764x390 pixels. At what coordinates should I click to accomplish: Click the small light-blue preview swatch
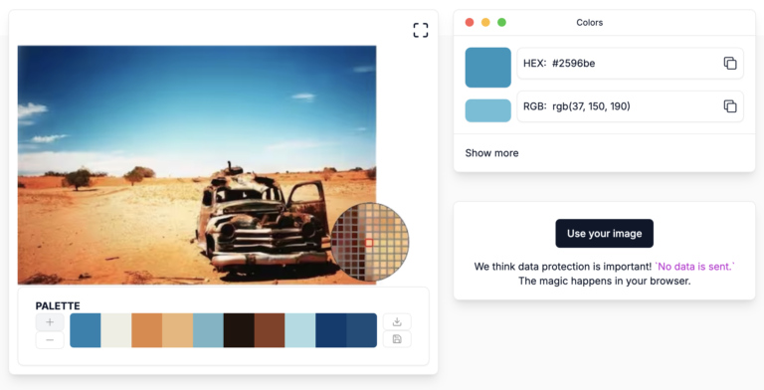[487, 110]
